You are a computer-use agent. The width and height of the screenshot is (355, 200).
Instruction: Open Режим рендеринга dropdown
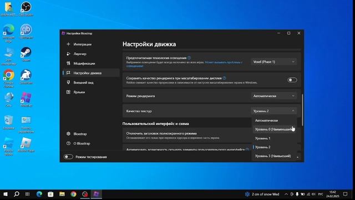274,96
